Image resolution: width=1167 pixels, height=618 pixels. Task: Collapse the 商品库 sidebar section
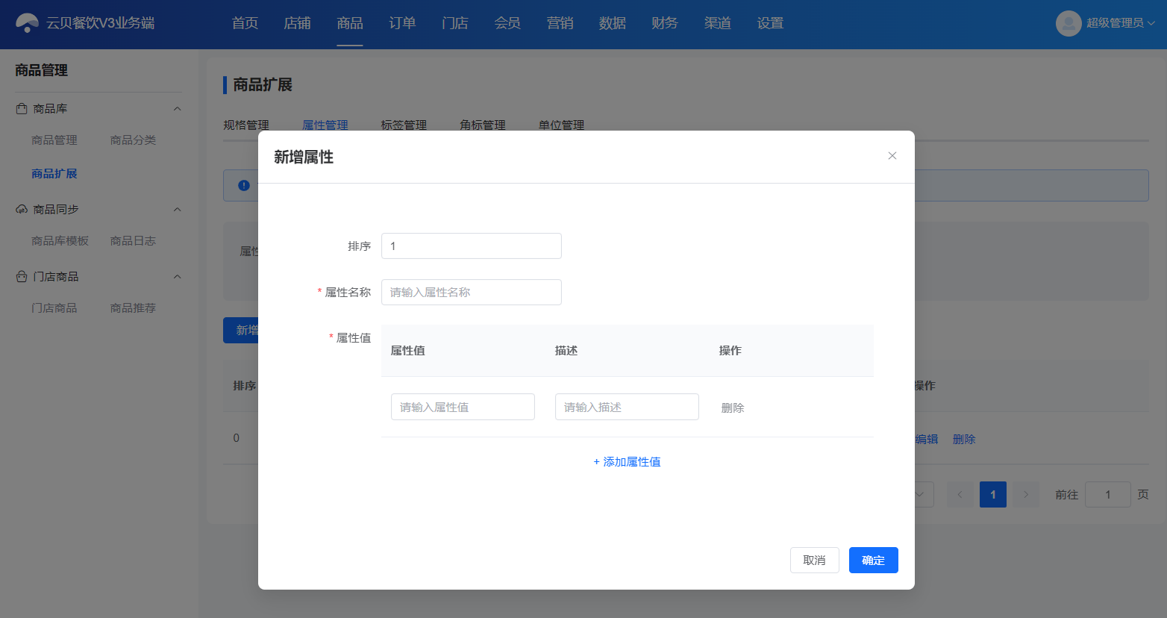(x=178, y=109)
